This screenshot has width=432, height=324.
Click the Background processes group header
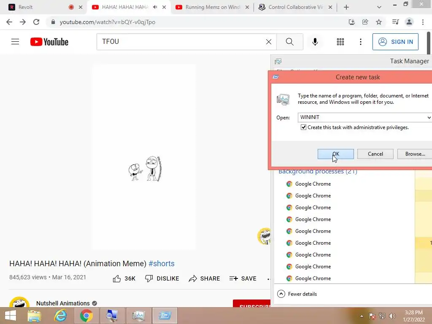pos(318,172)
